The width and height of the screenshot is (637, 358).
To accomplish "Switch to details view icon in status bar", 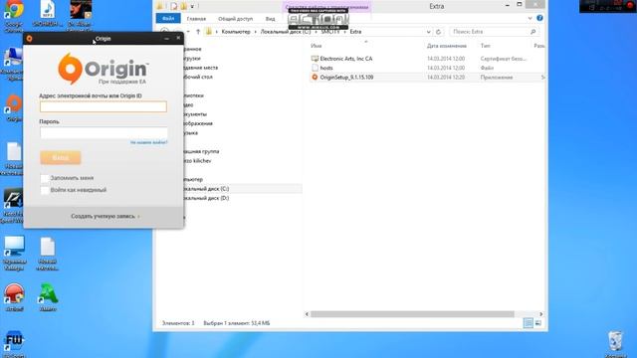I will point(528,323).
